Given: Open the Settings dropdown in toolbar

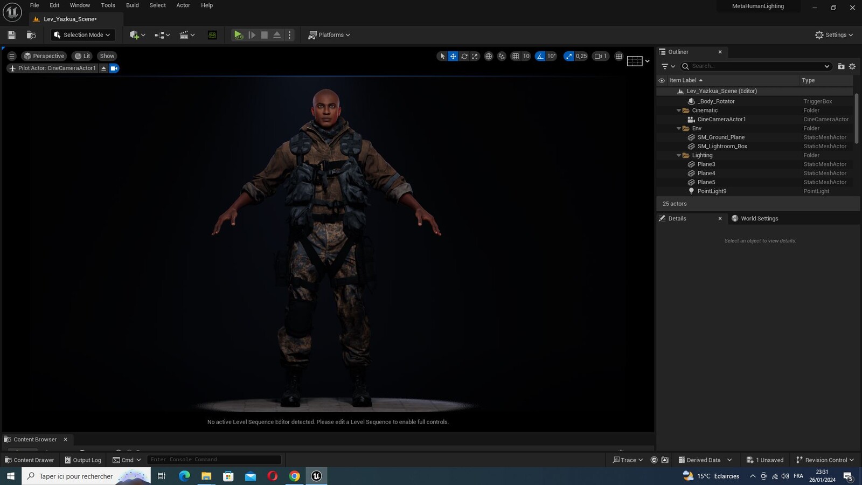Looking at the screenshot, I should tap(834, 35).
